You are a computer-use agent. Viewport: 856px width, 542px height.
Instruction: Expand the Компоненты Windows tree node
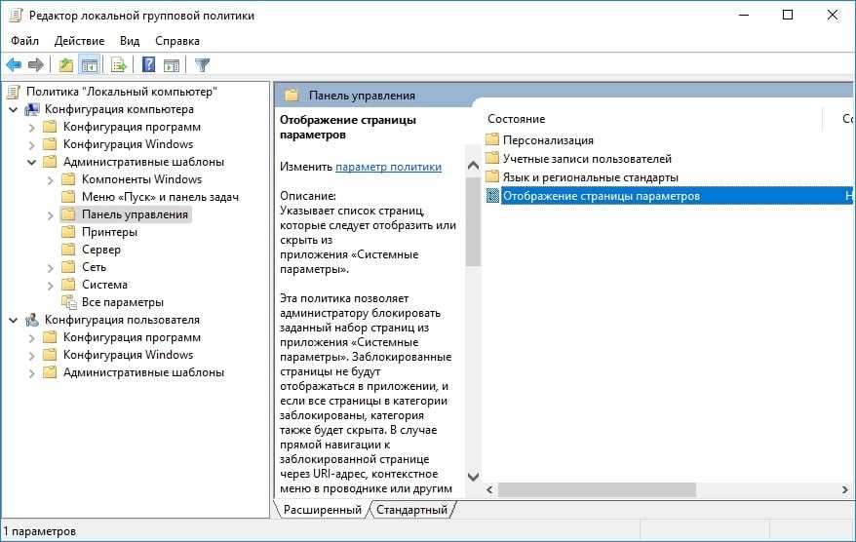[51, 179]
